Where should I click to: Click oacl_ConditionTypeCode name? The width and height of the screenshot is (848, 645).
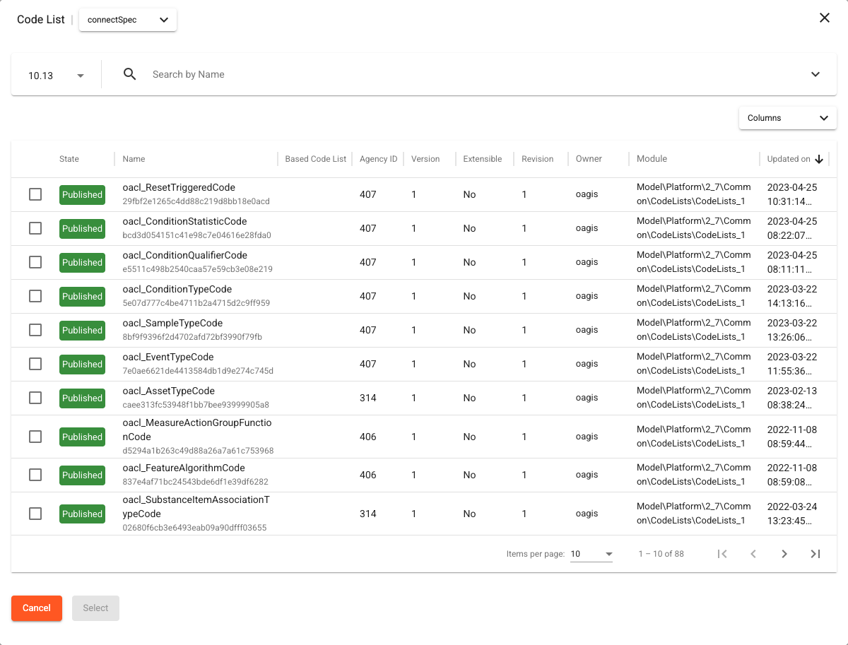tap(177, 289)
